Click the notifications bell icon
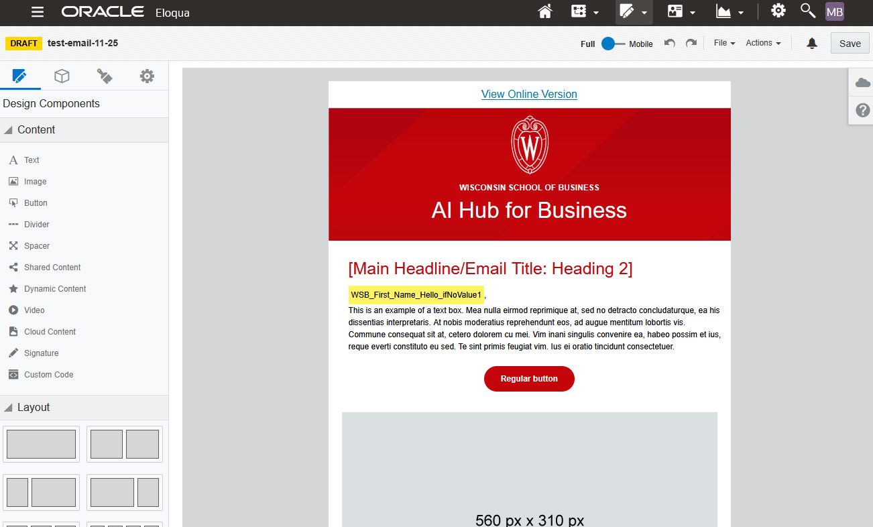Image resolution: width=873 pixels, height=527 pixels. pos(812,44)
